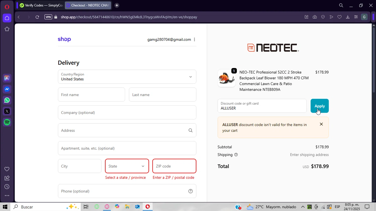The height and width of the screenshot is (211, 376).
Task: Open bookmarks star in Opera sidebar
Action: pos(7,29)
